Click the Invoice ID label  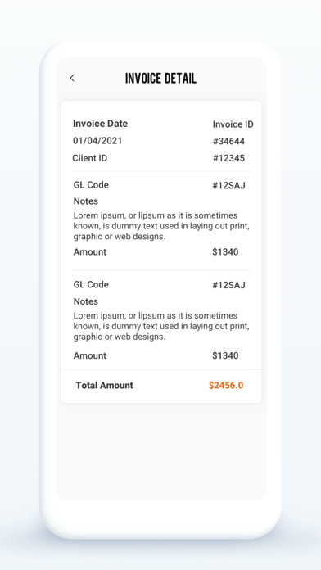[x=233, y=124]
